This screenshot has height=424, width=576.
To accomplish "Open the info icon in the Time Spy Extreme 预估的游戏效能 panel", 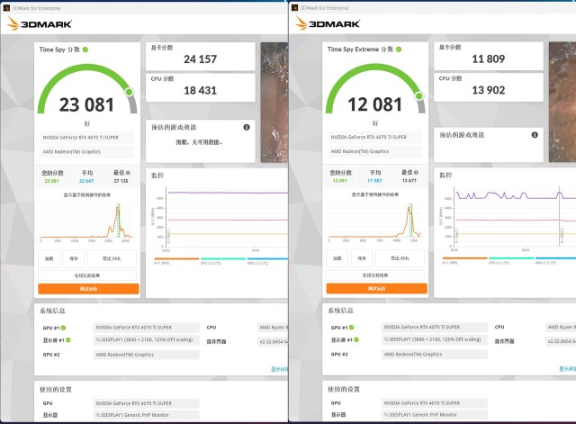I will tap(535, 135).
